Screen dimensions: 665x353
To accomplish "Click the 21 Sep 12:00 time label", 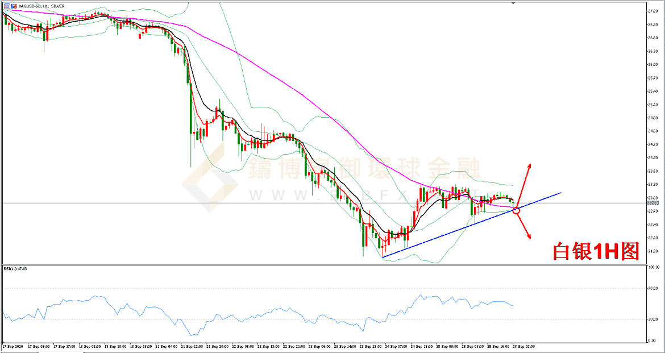I will [191, 346].
